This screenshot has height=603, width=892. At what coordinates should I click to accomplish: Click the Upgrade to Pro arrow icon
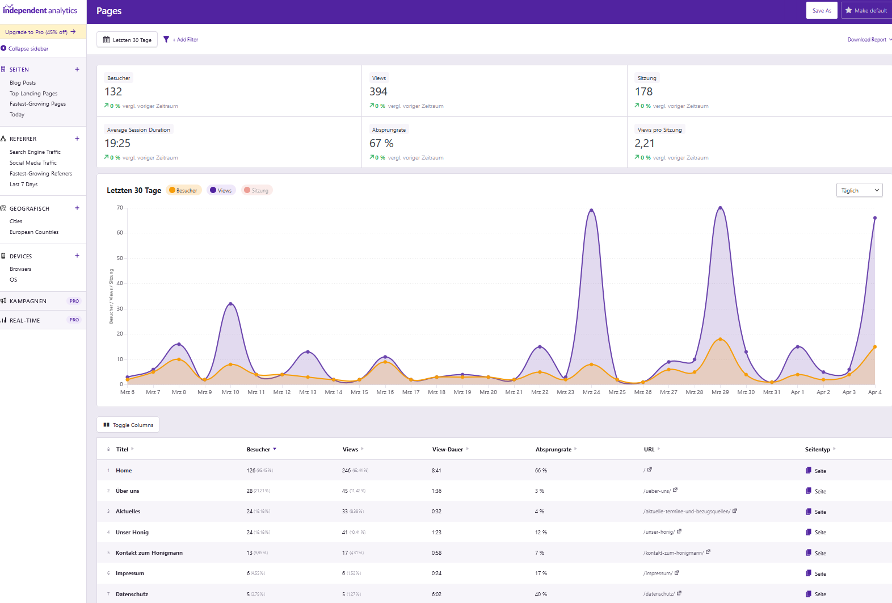73,32
